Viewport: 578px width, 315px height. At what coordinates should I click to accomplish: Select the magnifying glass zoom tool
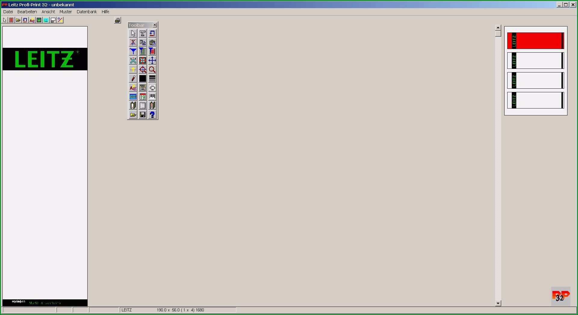(x=152, y=69)
